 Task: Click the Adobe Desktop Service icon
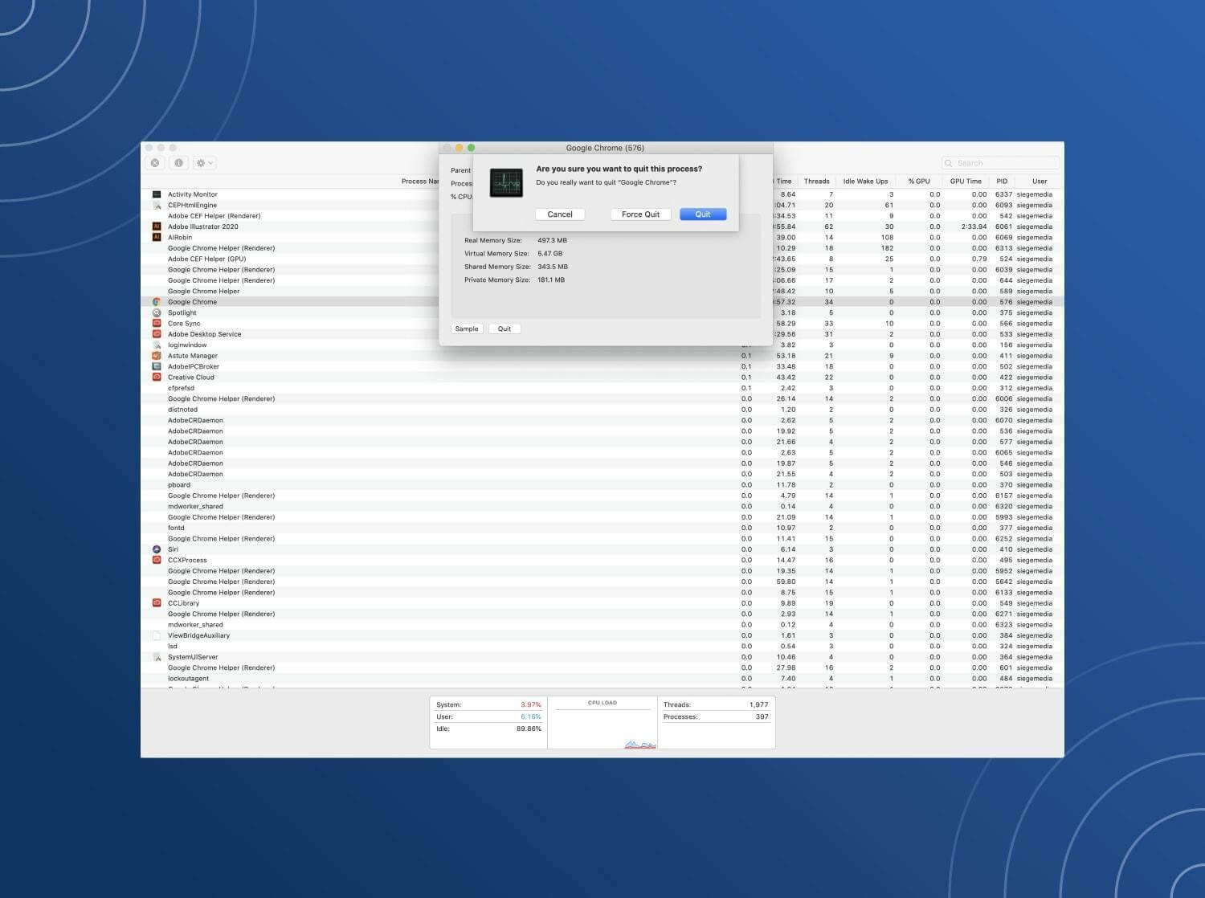(x=157, y=334)
